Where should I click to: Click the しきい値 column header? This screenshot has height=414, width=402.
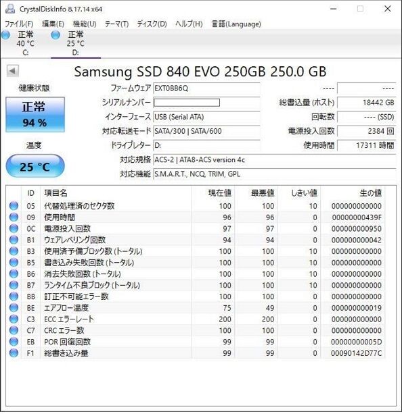coord(299,193)
